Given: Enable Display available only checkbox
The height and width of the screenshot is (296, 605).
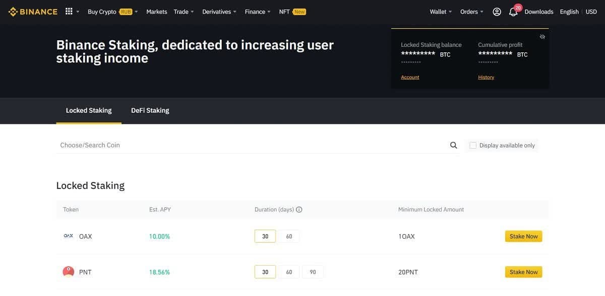Looking at the screenshot, I should pyautogui.click(x=473, y=145).
